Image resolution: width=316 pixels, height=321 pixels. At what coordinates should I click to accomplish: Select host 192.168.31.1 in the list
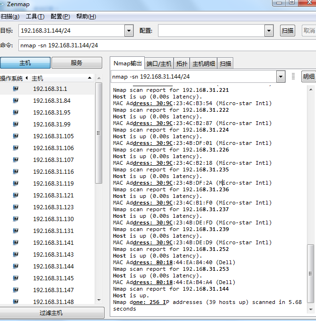47,89
